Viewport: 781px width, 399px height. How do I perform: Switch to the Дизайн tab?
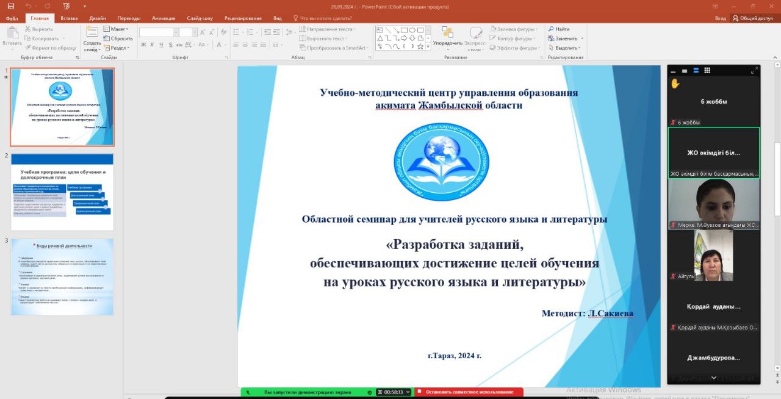click(98, 18)
